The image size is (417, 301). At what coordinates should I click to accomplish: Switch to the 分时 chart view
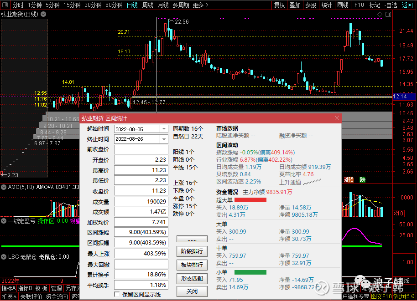18,5
